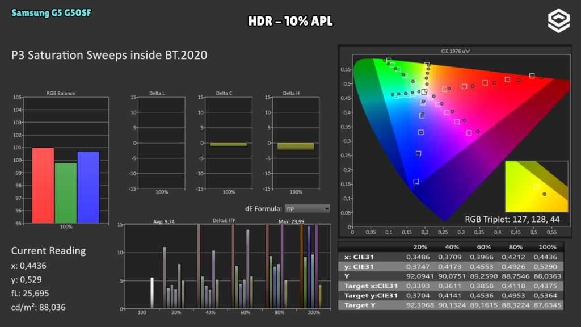Click the yellow zoomed inset thumbnail
The width and height of the screenshot is (581, 327).
[537, 186]
